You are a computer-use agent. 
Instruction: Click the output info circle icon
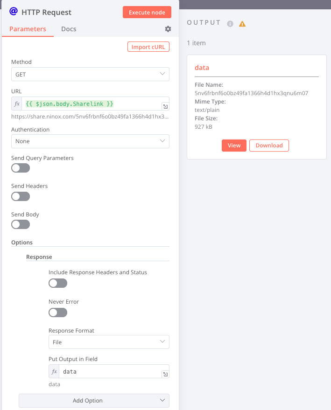pos(230,24)
